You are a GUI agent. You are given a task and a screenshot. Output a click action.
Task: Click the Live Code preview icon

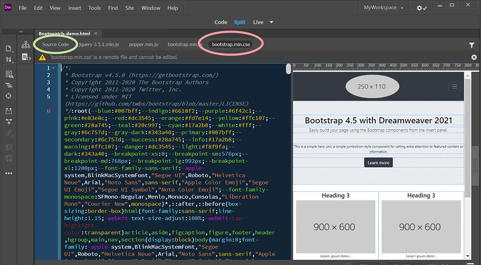click(x=9, y=74)
